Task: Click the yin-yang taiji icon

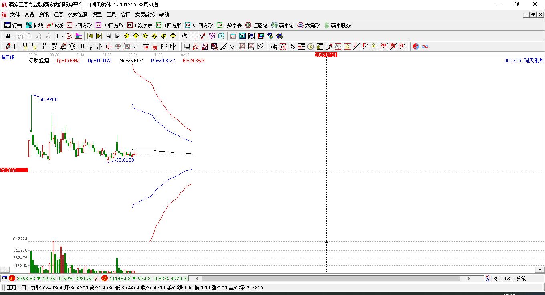Action: [x=416, y=46]
